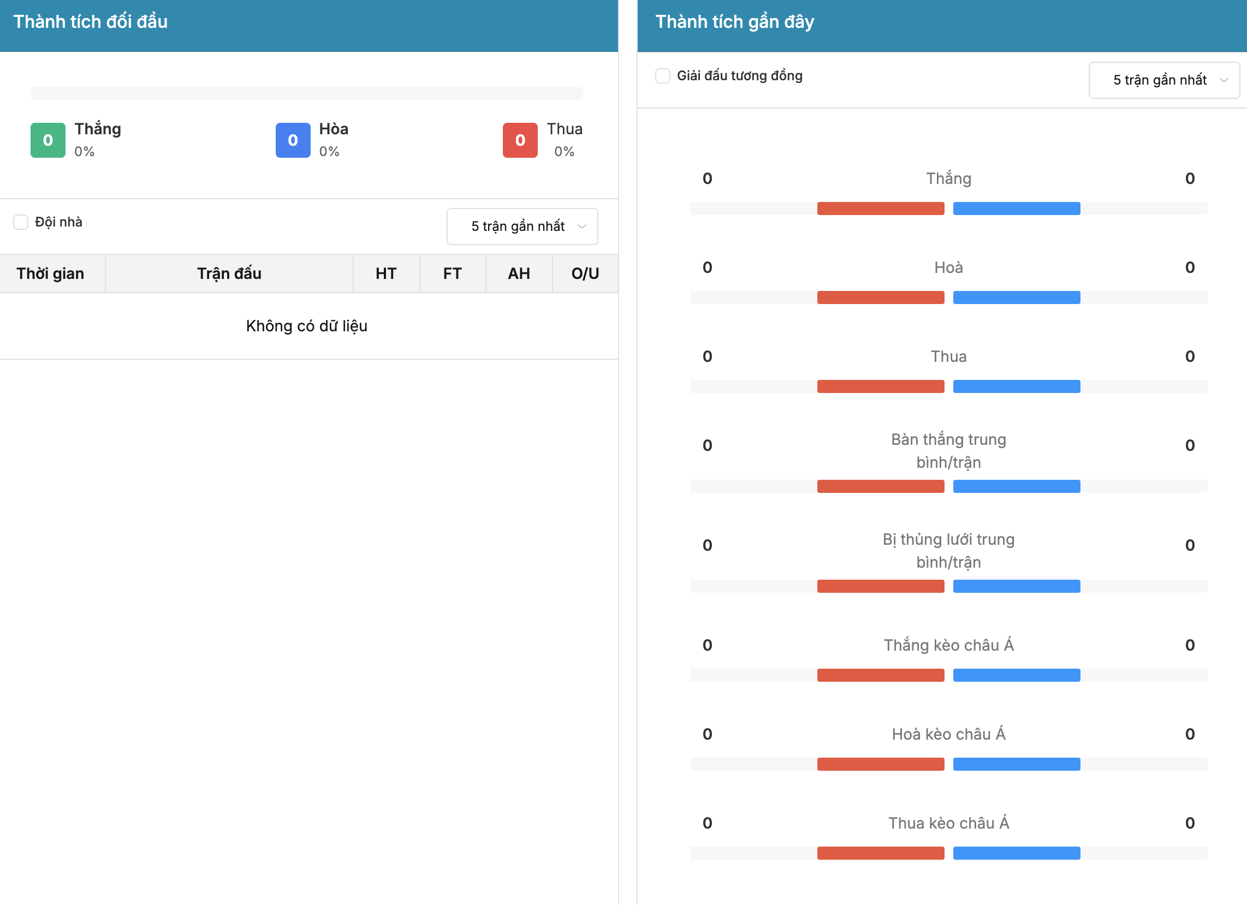This screenshot has height=905, width=1247.
Task: Click the Thành tích đối đầu heading
Action: point(90,21)
